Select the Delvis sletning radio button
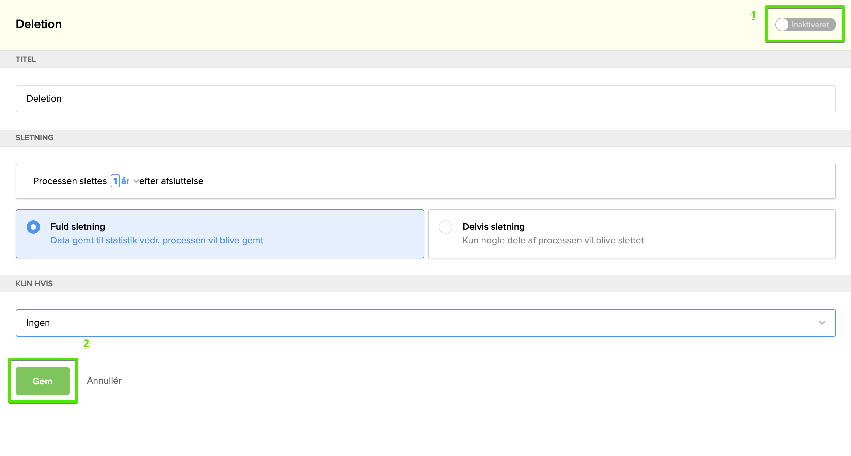Screen dimensions: 851x456 [445, 227]
